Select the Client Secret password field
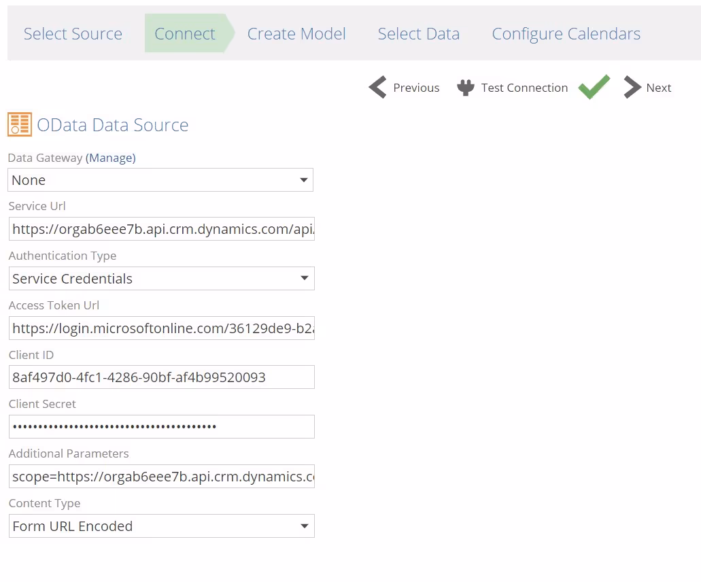Viewport: 701px width, 582px height. click(x=162, y=427)
